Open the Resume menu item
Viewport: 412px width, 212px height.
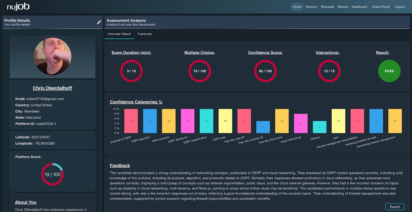[311, 7]
